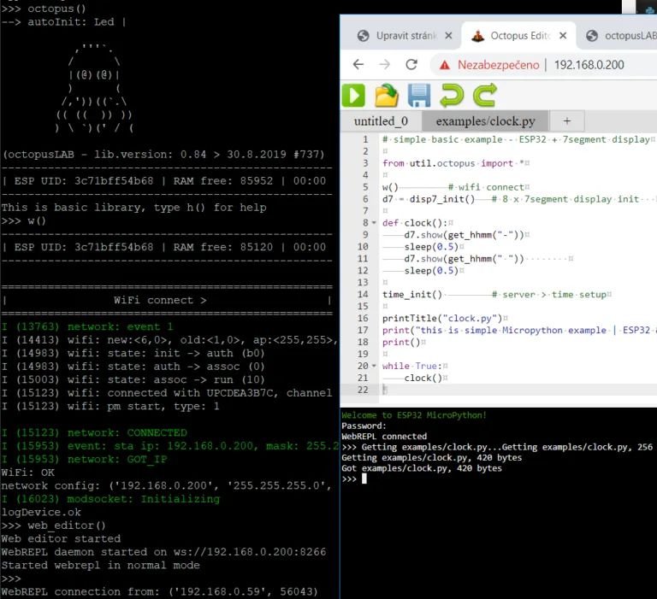The image size is (657, 599).
Task: Redo edit with green forward arrow
Action: click(485, 96)
